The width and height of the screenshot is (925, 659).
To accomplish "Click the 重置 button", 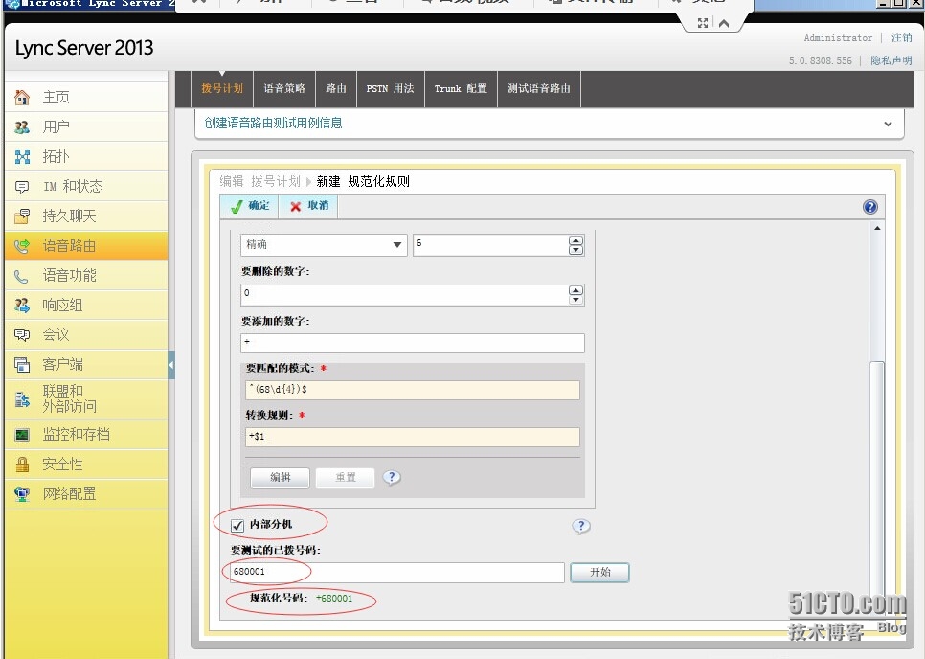I will click(x=345, y=477).
